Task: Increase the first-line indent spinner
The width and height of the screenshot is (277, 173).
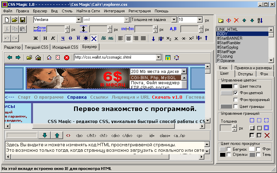Action: click(67, 27)
